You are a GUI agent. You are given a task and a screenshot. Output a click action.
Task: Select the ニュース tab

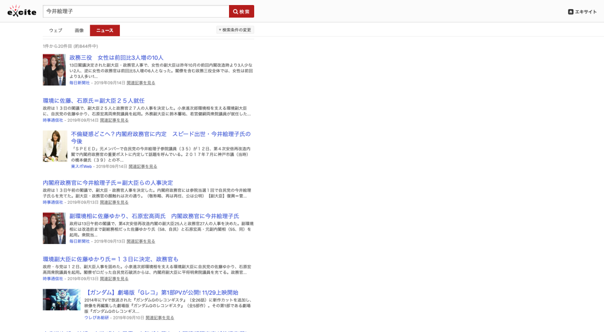(x=105, y=31)
